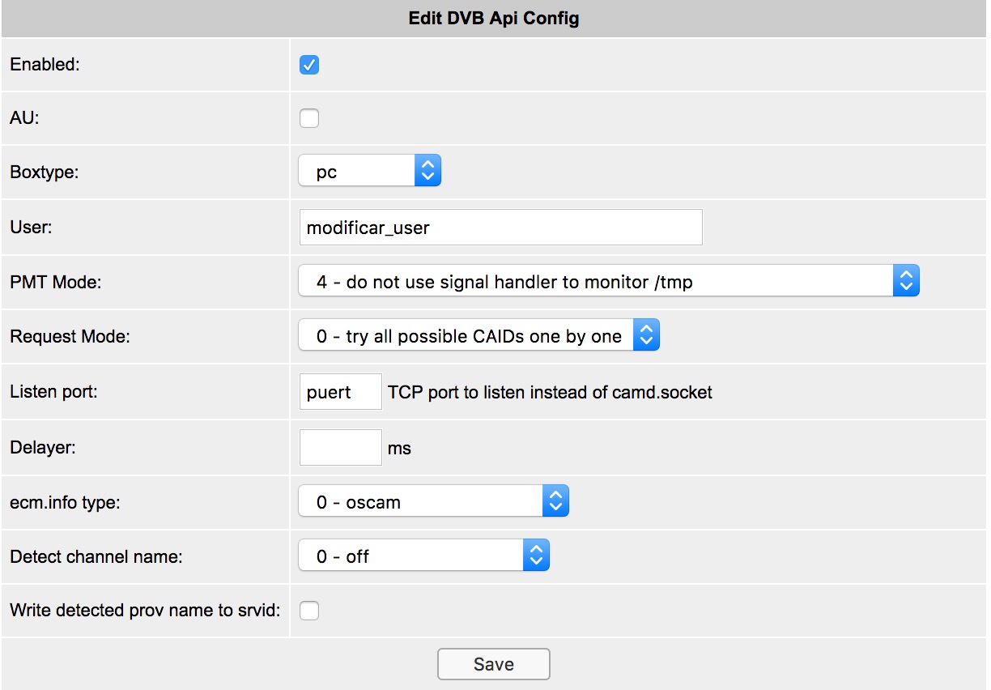Click the ecm.info type blue chevron arrows
Image resolution: width=991 pixels, height=690 pixels.
point(556,501)
